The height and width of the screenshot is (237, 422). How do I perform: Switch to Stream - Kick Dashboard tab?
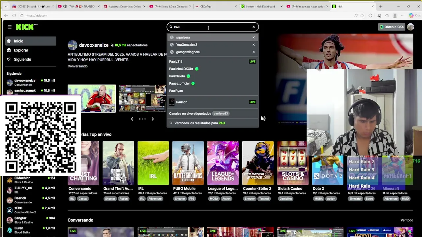pyautogui.click(x=261, y=6)
